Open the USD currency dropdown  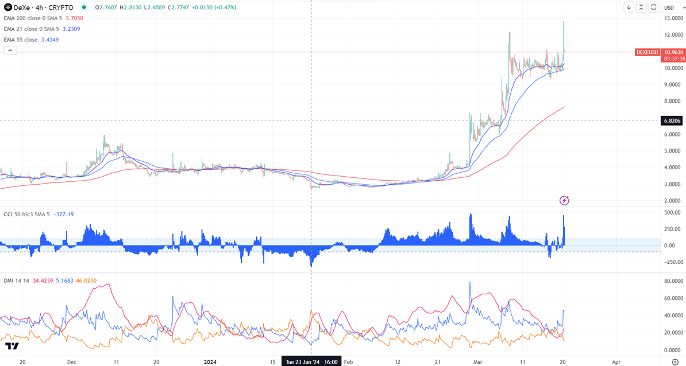(x=674, y=7)
